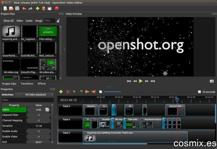Add a marker with green triangle icon
Viewport: 217px width, 149px height.
81,91
